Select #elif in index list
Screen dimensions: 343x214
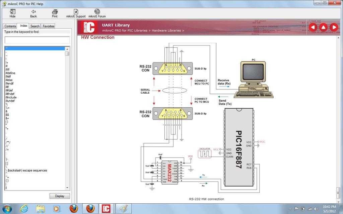[8, 77]
